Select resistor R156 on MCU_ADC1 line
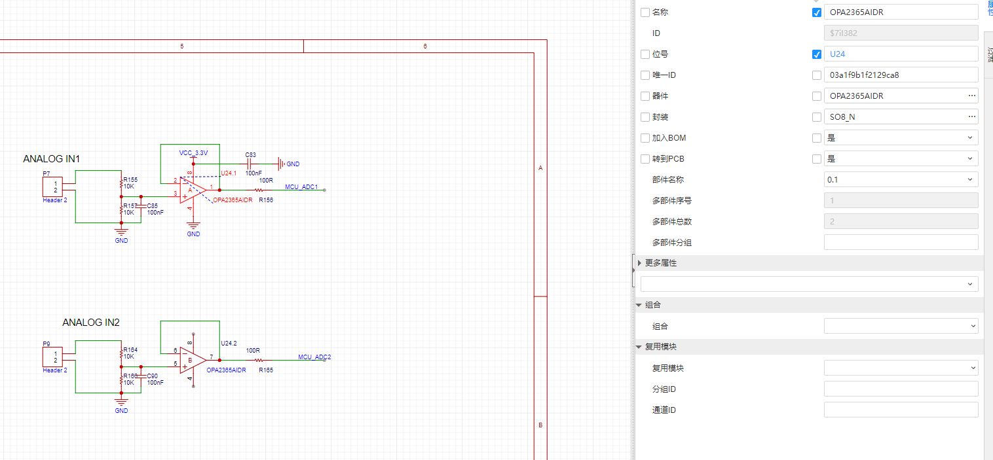 257,190
